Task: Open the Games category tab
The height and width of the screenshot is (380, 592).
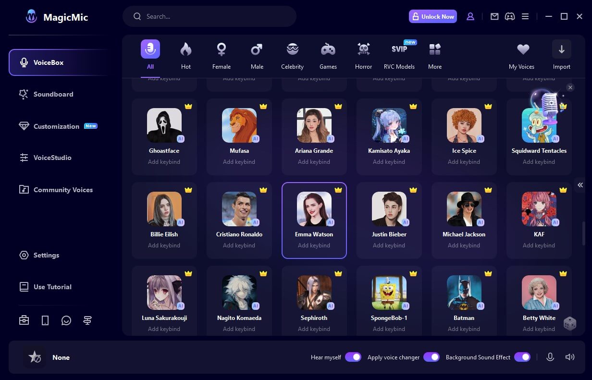Action: coord(328,55)
